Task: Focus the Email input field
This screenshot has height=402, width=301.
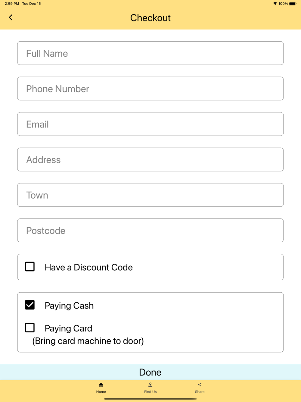Action: click(x=150, y=124)
